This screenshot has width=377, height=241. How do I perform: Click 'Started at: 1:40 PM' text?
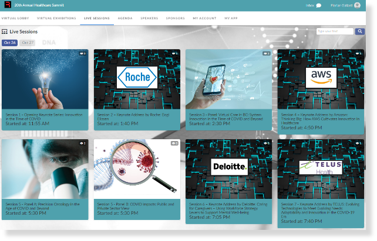118,123
